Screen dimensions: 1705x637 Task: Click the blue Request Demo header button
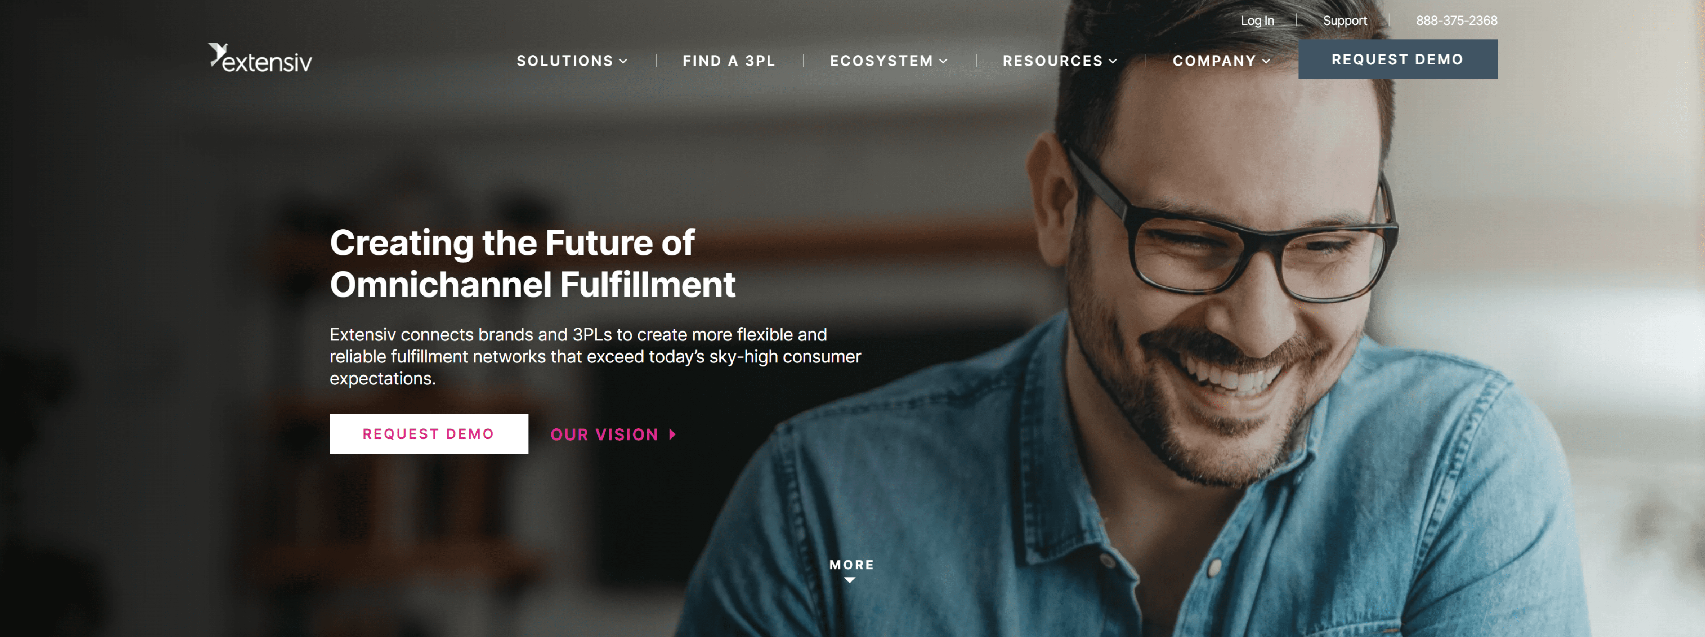click(1397, 60)
